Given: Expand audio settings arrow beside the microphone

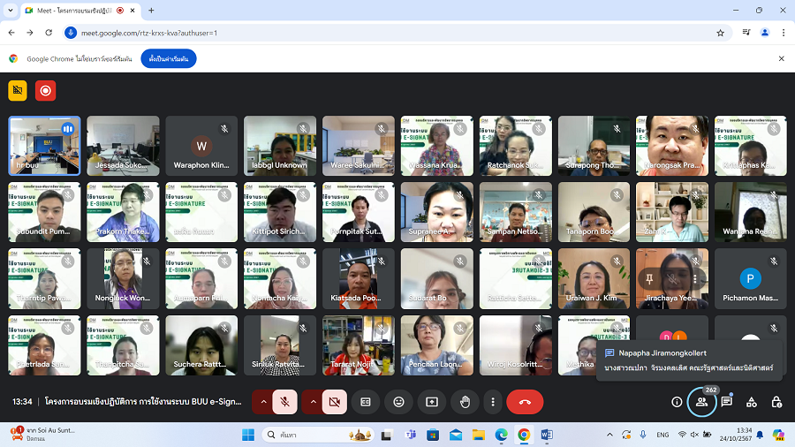Looking at the screenshot, I should point(262,402).
